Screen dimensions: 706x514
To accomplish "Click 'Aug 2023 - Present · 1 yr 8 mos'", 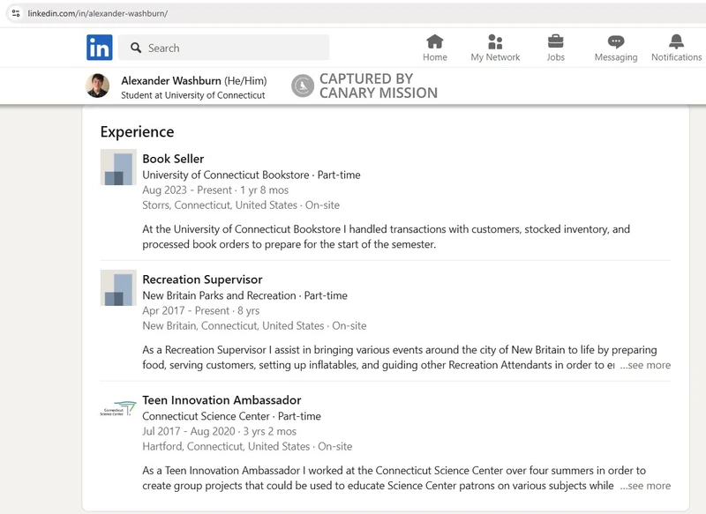I will coord(215,190).
